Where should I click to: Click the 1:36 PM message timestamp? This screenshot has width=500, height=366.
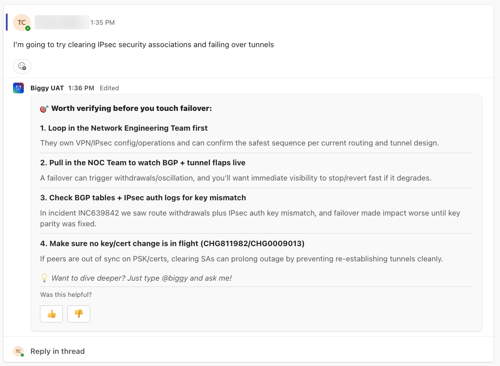pos(81,88)
